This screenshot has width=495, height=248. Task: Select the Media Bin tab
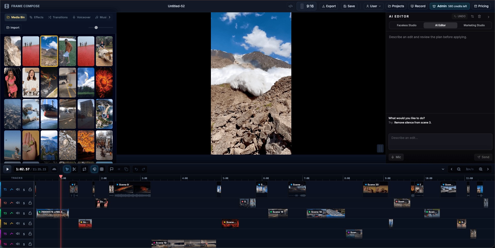coord(16,17)
